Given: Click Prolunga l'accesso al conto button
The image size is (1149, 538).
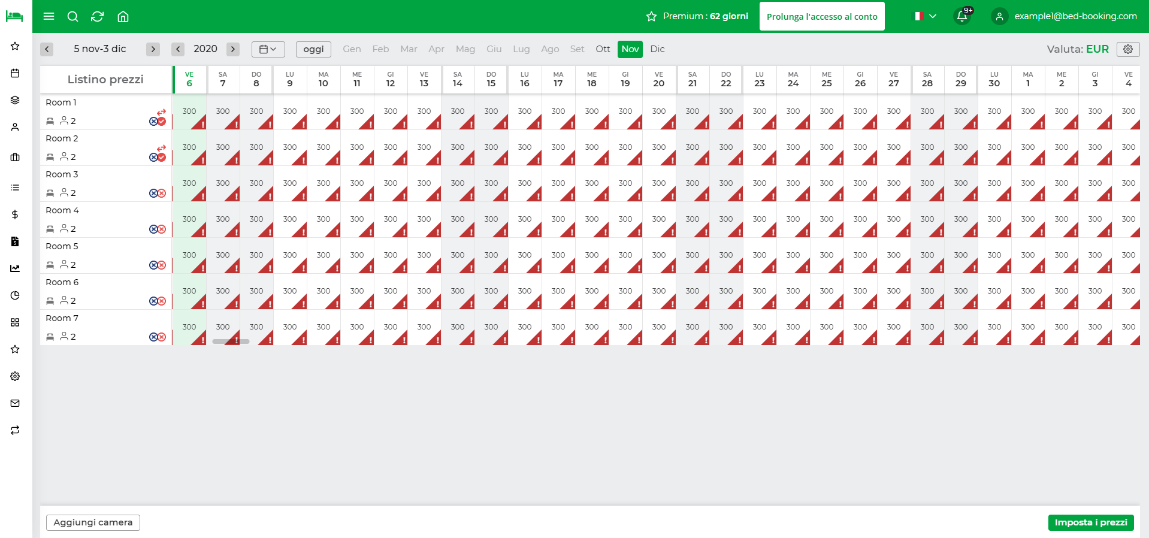Looking at the screenshot, I should (822, 16).
